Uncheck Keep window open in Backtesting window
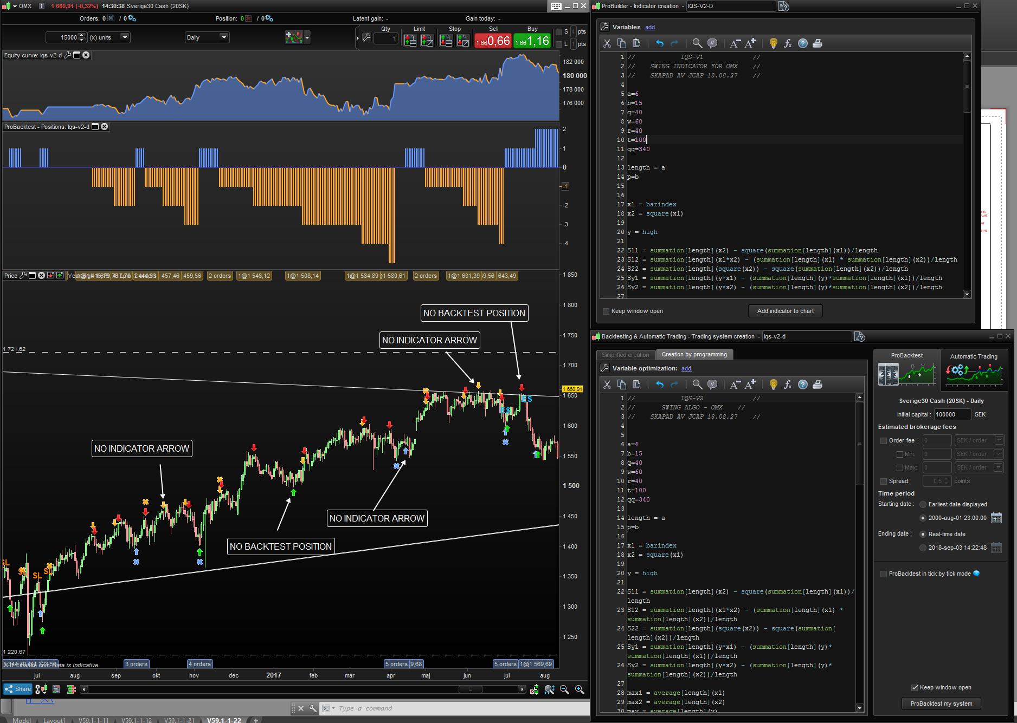 pyautogui.click(x=915, y=688)
